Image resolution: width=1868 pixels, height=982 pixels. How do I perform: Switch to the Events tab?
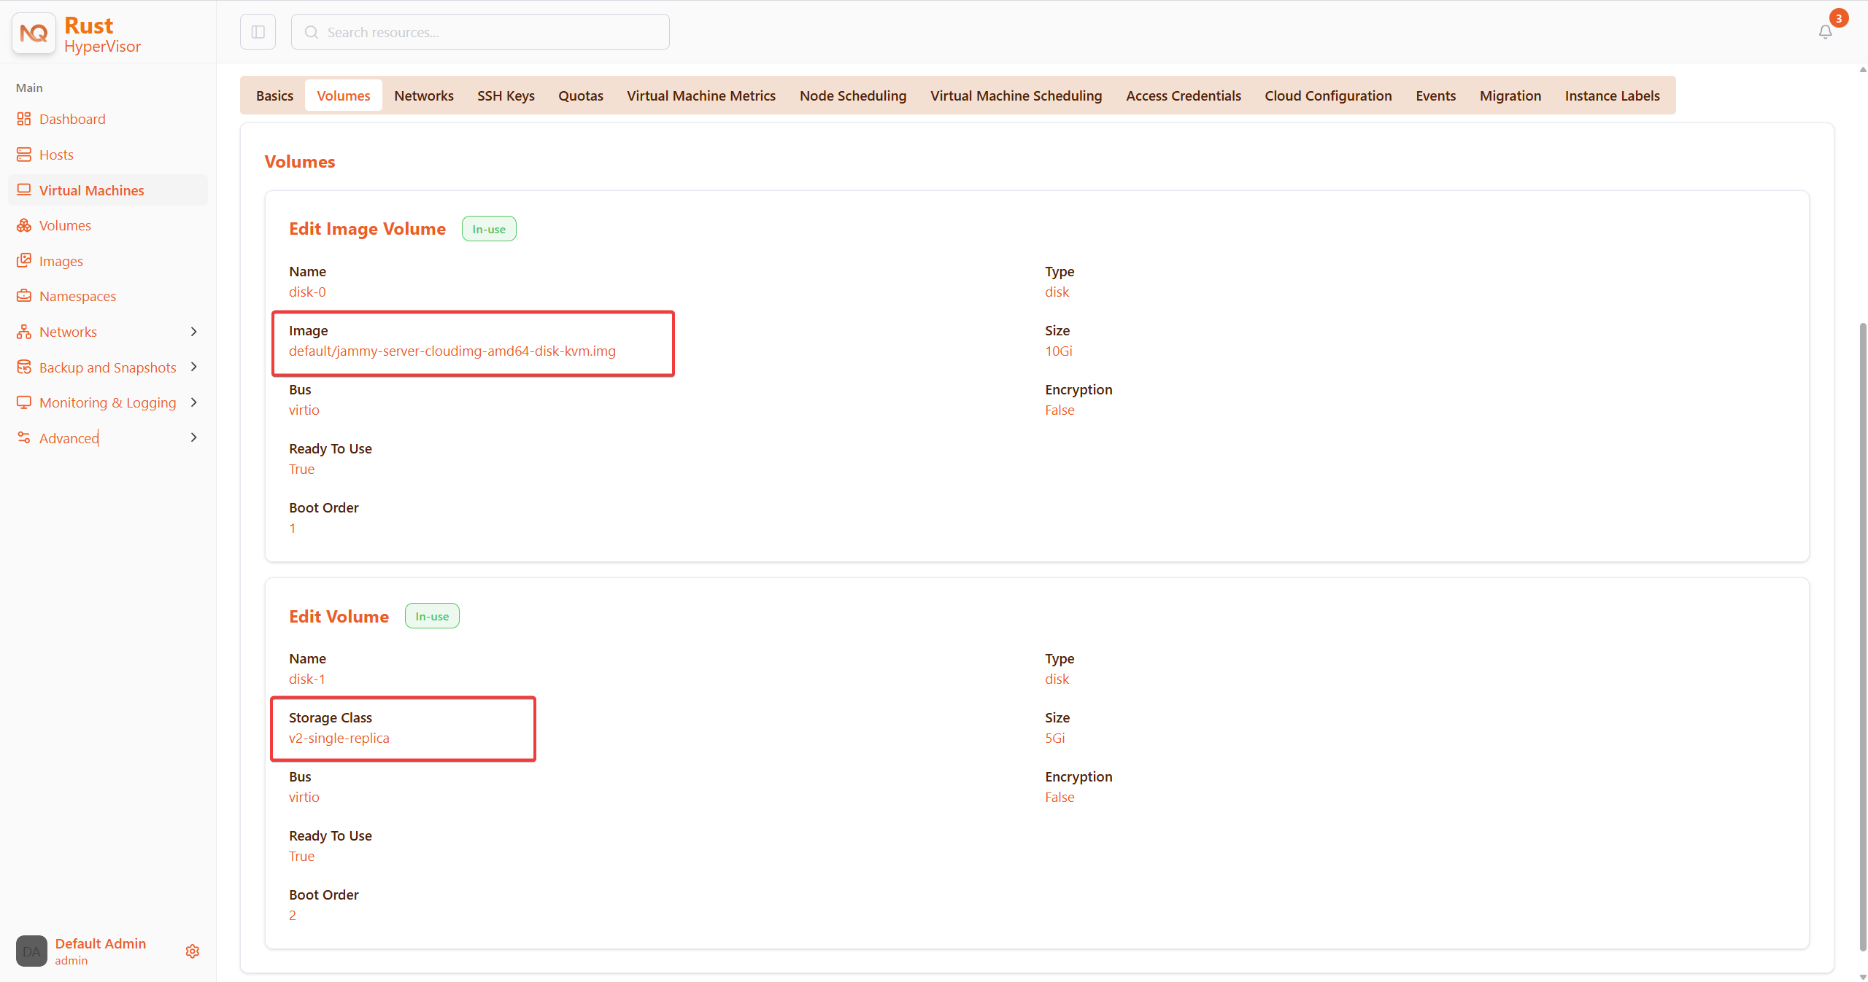pos(1436,96)
